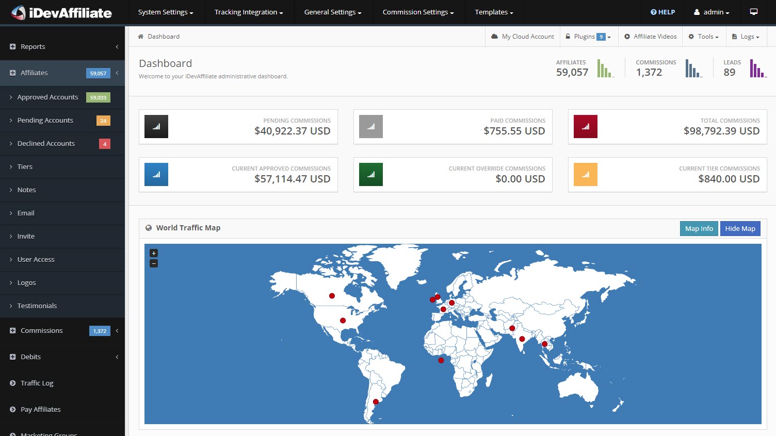The height and width of the screenshot is (436, 776).
Task: Click the HELP link
Action: pos(663,12)
